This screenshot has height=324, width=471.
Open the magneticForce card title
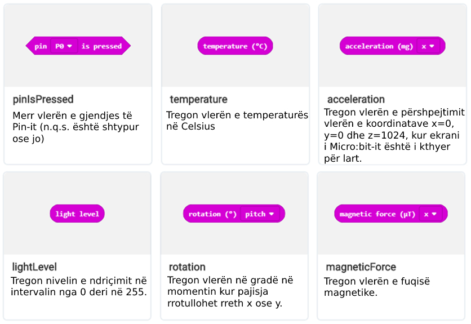(x=361, y=267)
